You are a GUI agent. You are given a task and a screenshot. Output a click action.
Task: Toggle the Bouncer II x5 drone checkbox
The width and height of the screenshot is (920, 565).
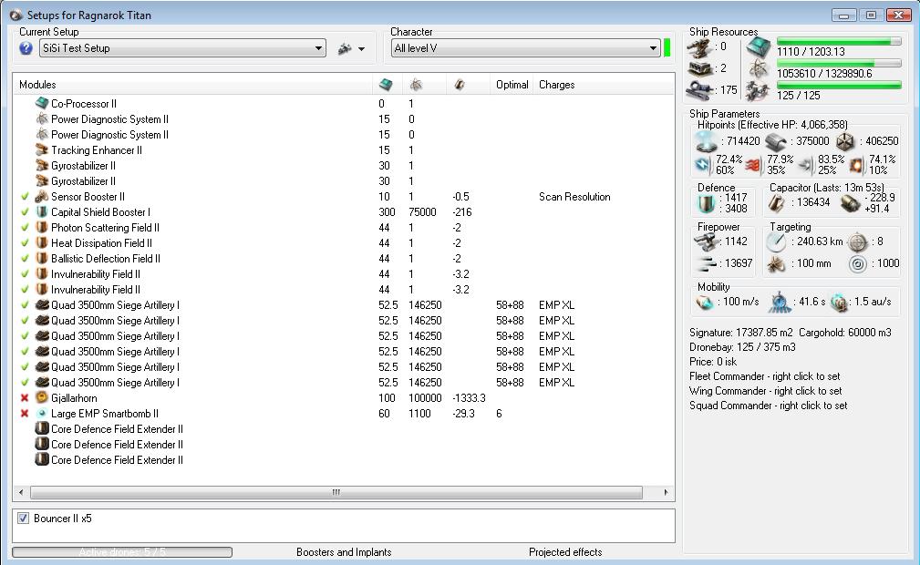pos(23,518)
